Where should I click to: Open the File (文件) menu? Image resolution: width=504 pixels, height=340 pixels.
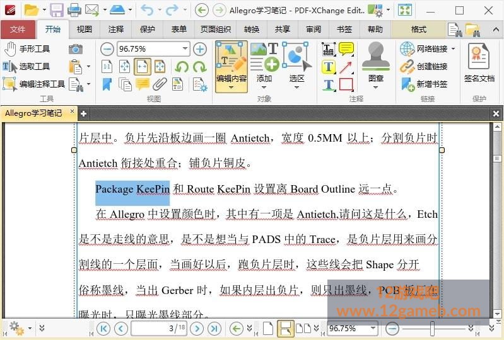point(18,29)
